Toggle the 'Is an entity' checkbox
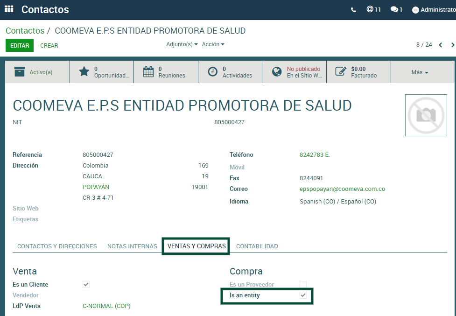456x316 pixels. click(303, 295)
